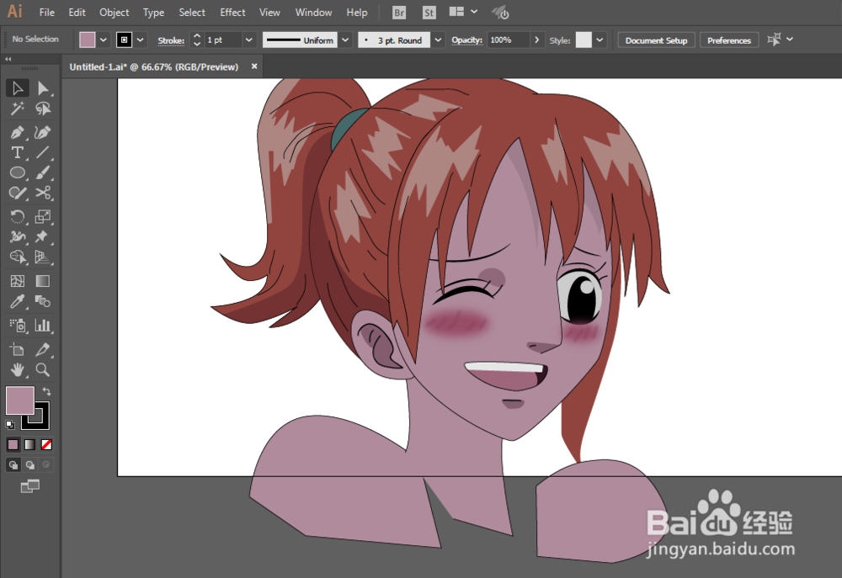Toggle Color fill mode button

[x=13, y=444]
